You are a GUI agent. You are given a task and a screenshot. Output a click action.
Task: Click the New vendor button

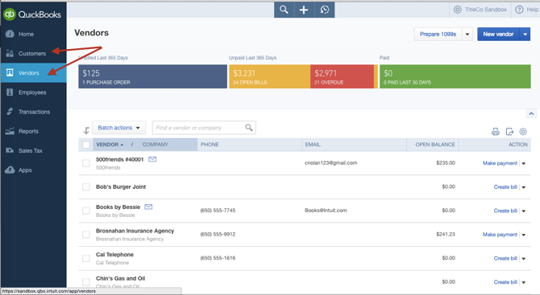pyautogui.click(x=498, y=35)
